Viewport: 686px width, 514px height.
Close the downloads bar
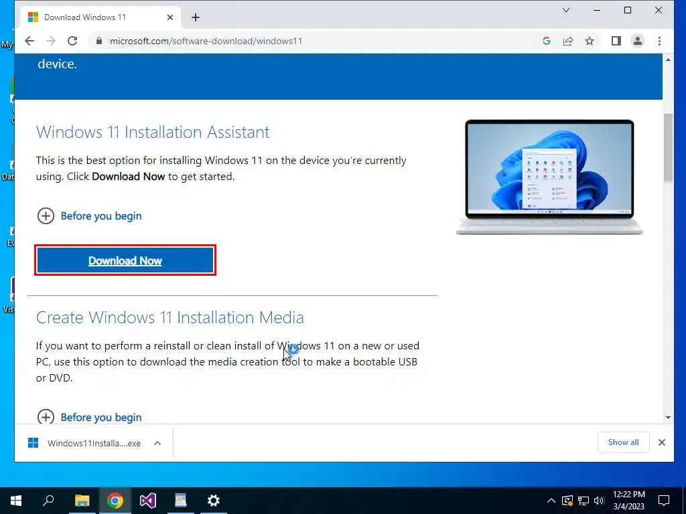tap(661, 442)
